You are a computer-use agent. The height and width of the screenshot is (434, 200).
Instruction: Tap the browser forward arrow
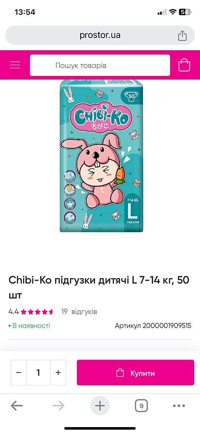pyautogui.click(x=58, y=406)
